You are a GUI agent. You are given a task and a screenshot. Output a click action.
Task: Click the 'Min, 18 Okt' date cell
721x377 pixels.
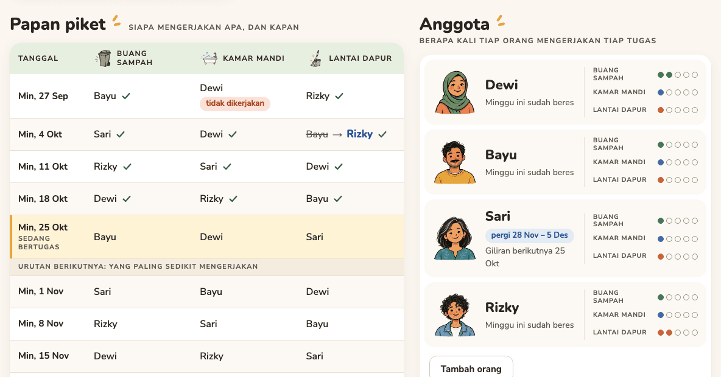coord(43,199)
